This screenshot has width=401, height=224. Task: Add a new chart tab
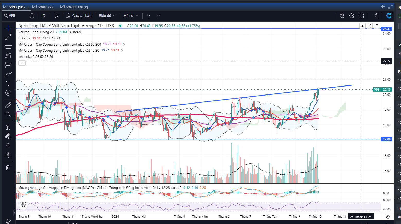[383, 7]
